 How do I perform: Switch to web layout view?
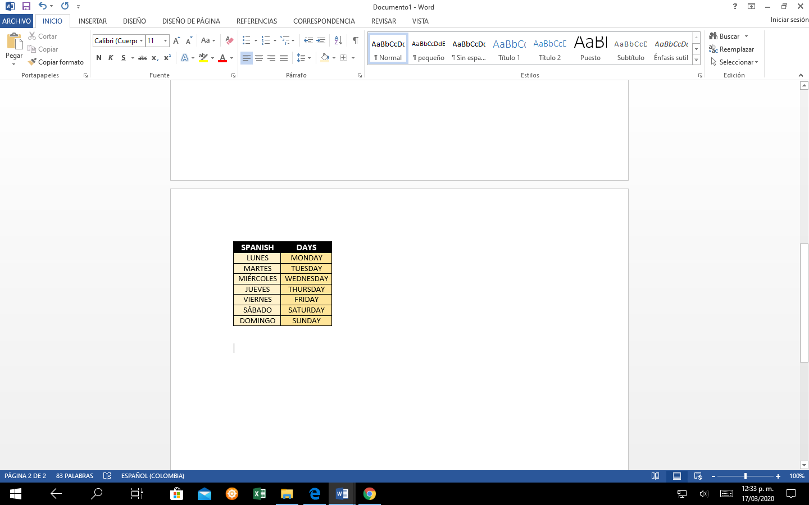pos(698,476)
